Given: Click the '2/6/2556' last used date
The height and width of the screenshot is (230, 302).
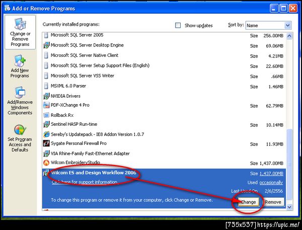Looking at the screenshot, I should 273,191.
